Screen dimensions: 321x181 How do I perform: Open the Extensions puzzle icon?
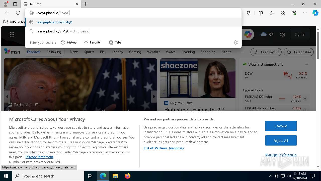point(249,13)
